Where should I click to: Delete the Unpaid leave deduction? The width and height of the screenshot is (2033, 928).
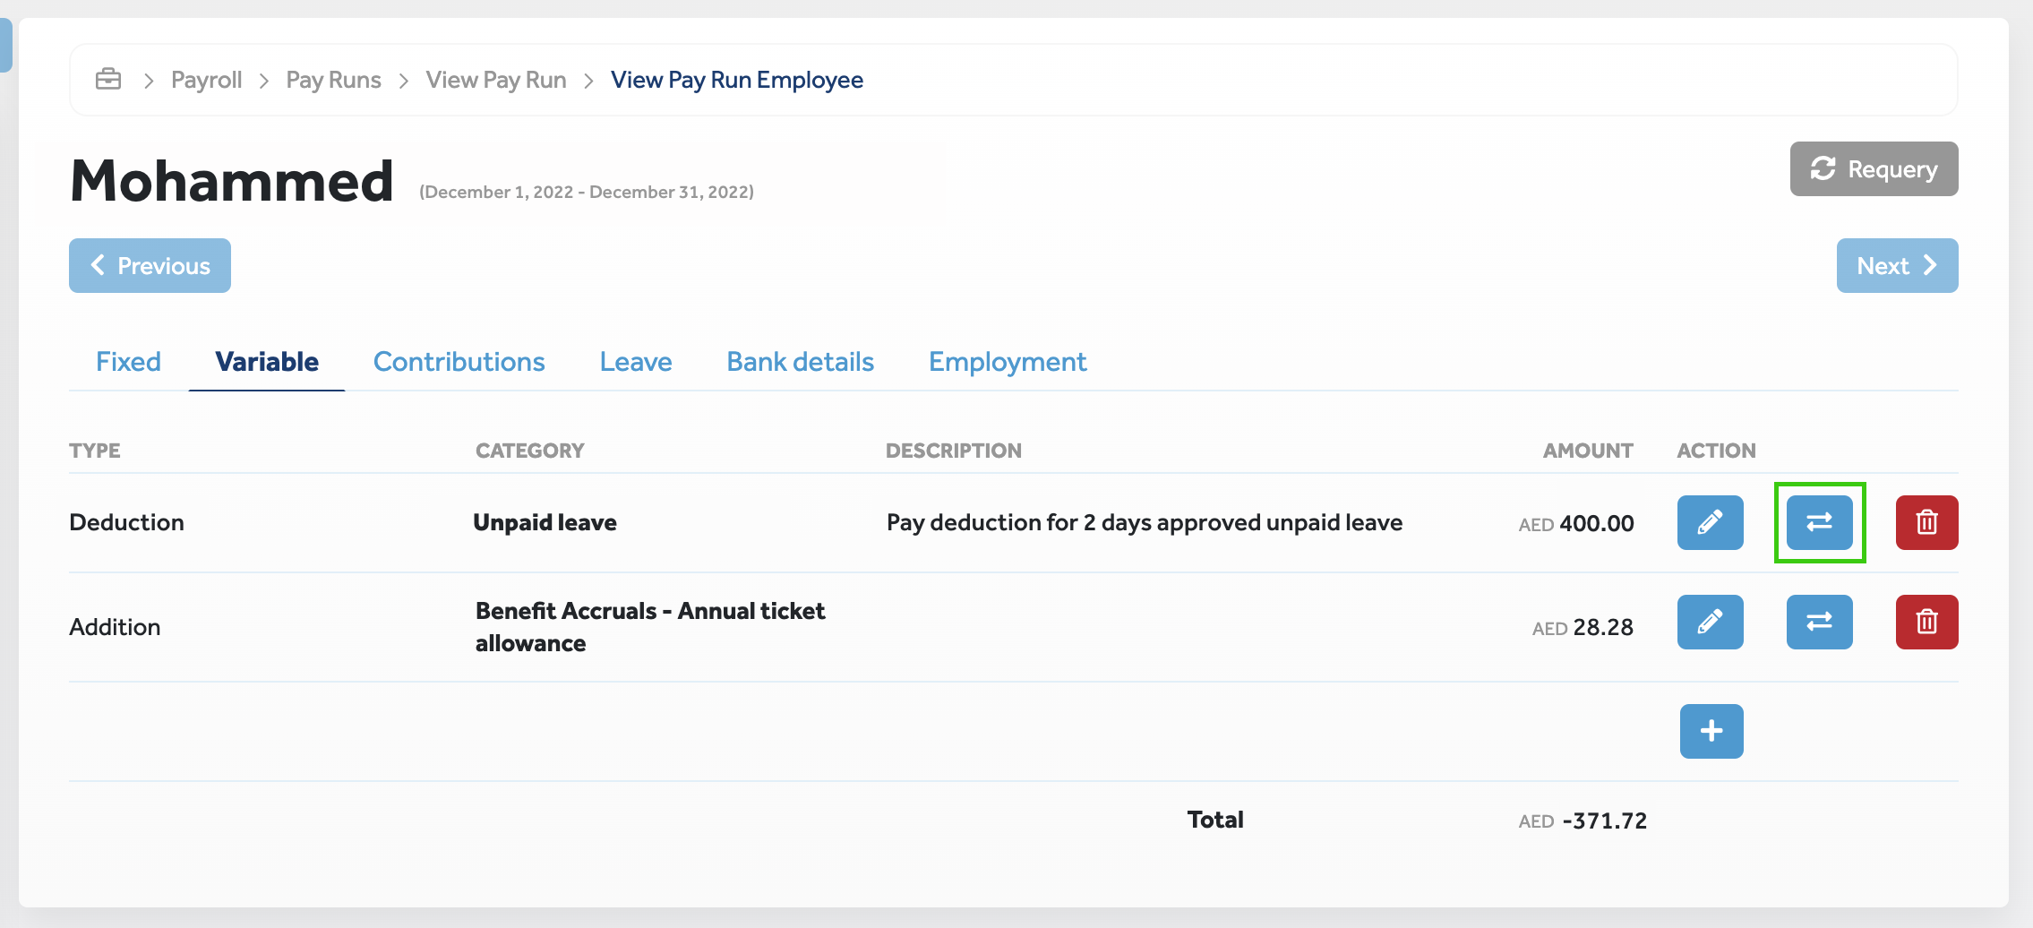pyautogui.click(x=1926, y=522)
